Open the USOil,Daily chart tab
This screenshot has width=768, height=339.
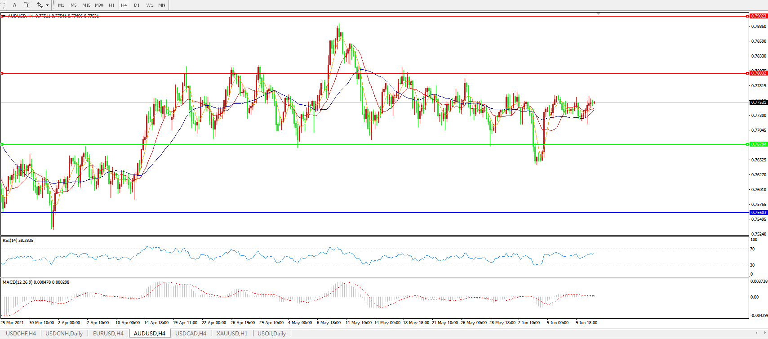tap(271, 334)
